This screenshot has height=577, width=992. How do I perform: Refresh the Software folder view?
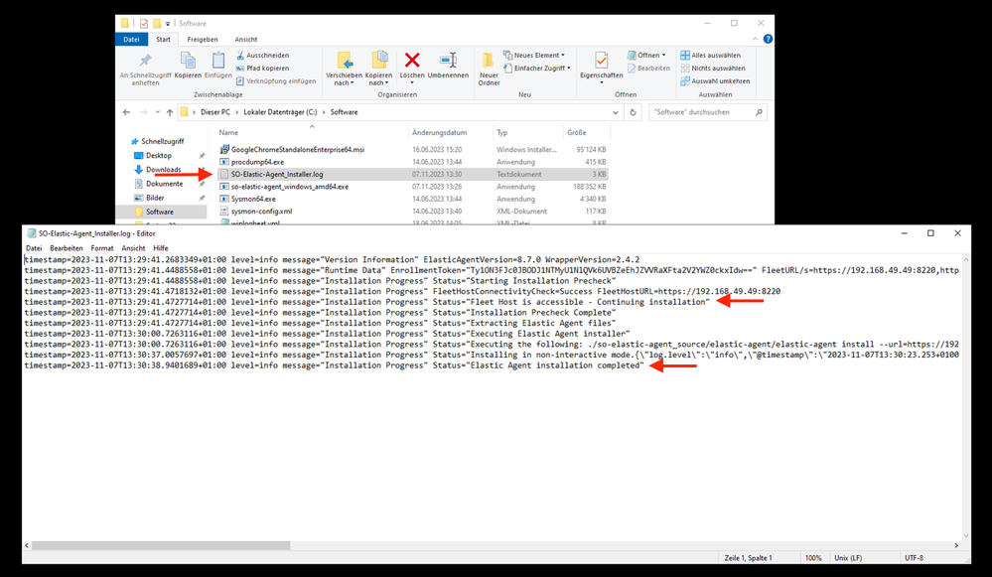pos(633,112)
